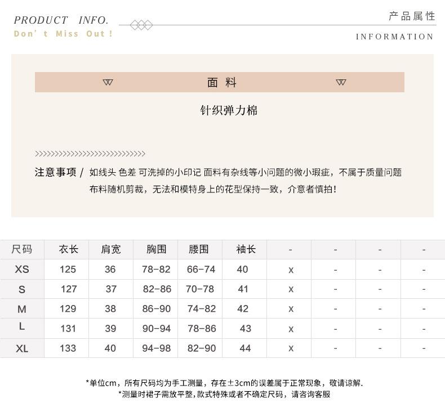
Task: Click the x mark in the XL row
Action: click(291, 348)
